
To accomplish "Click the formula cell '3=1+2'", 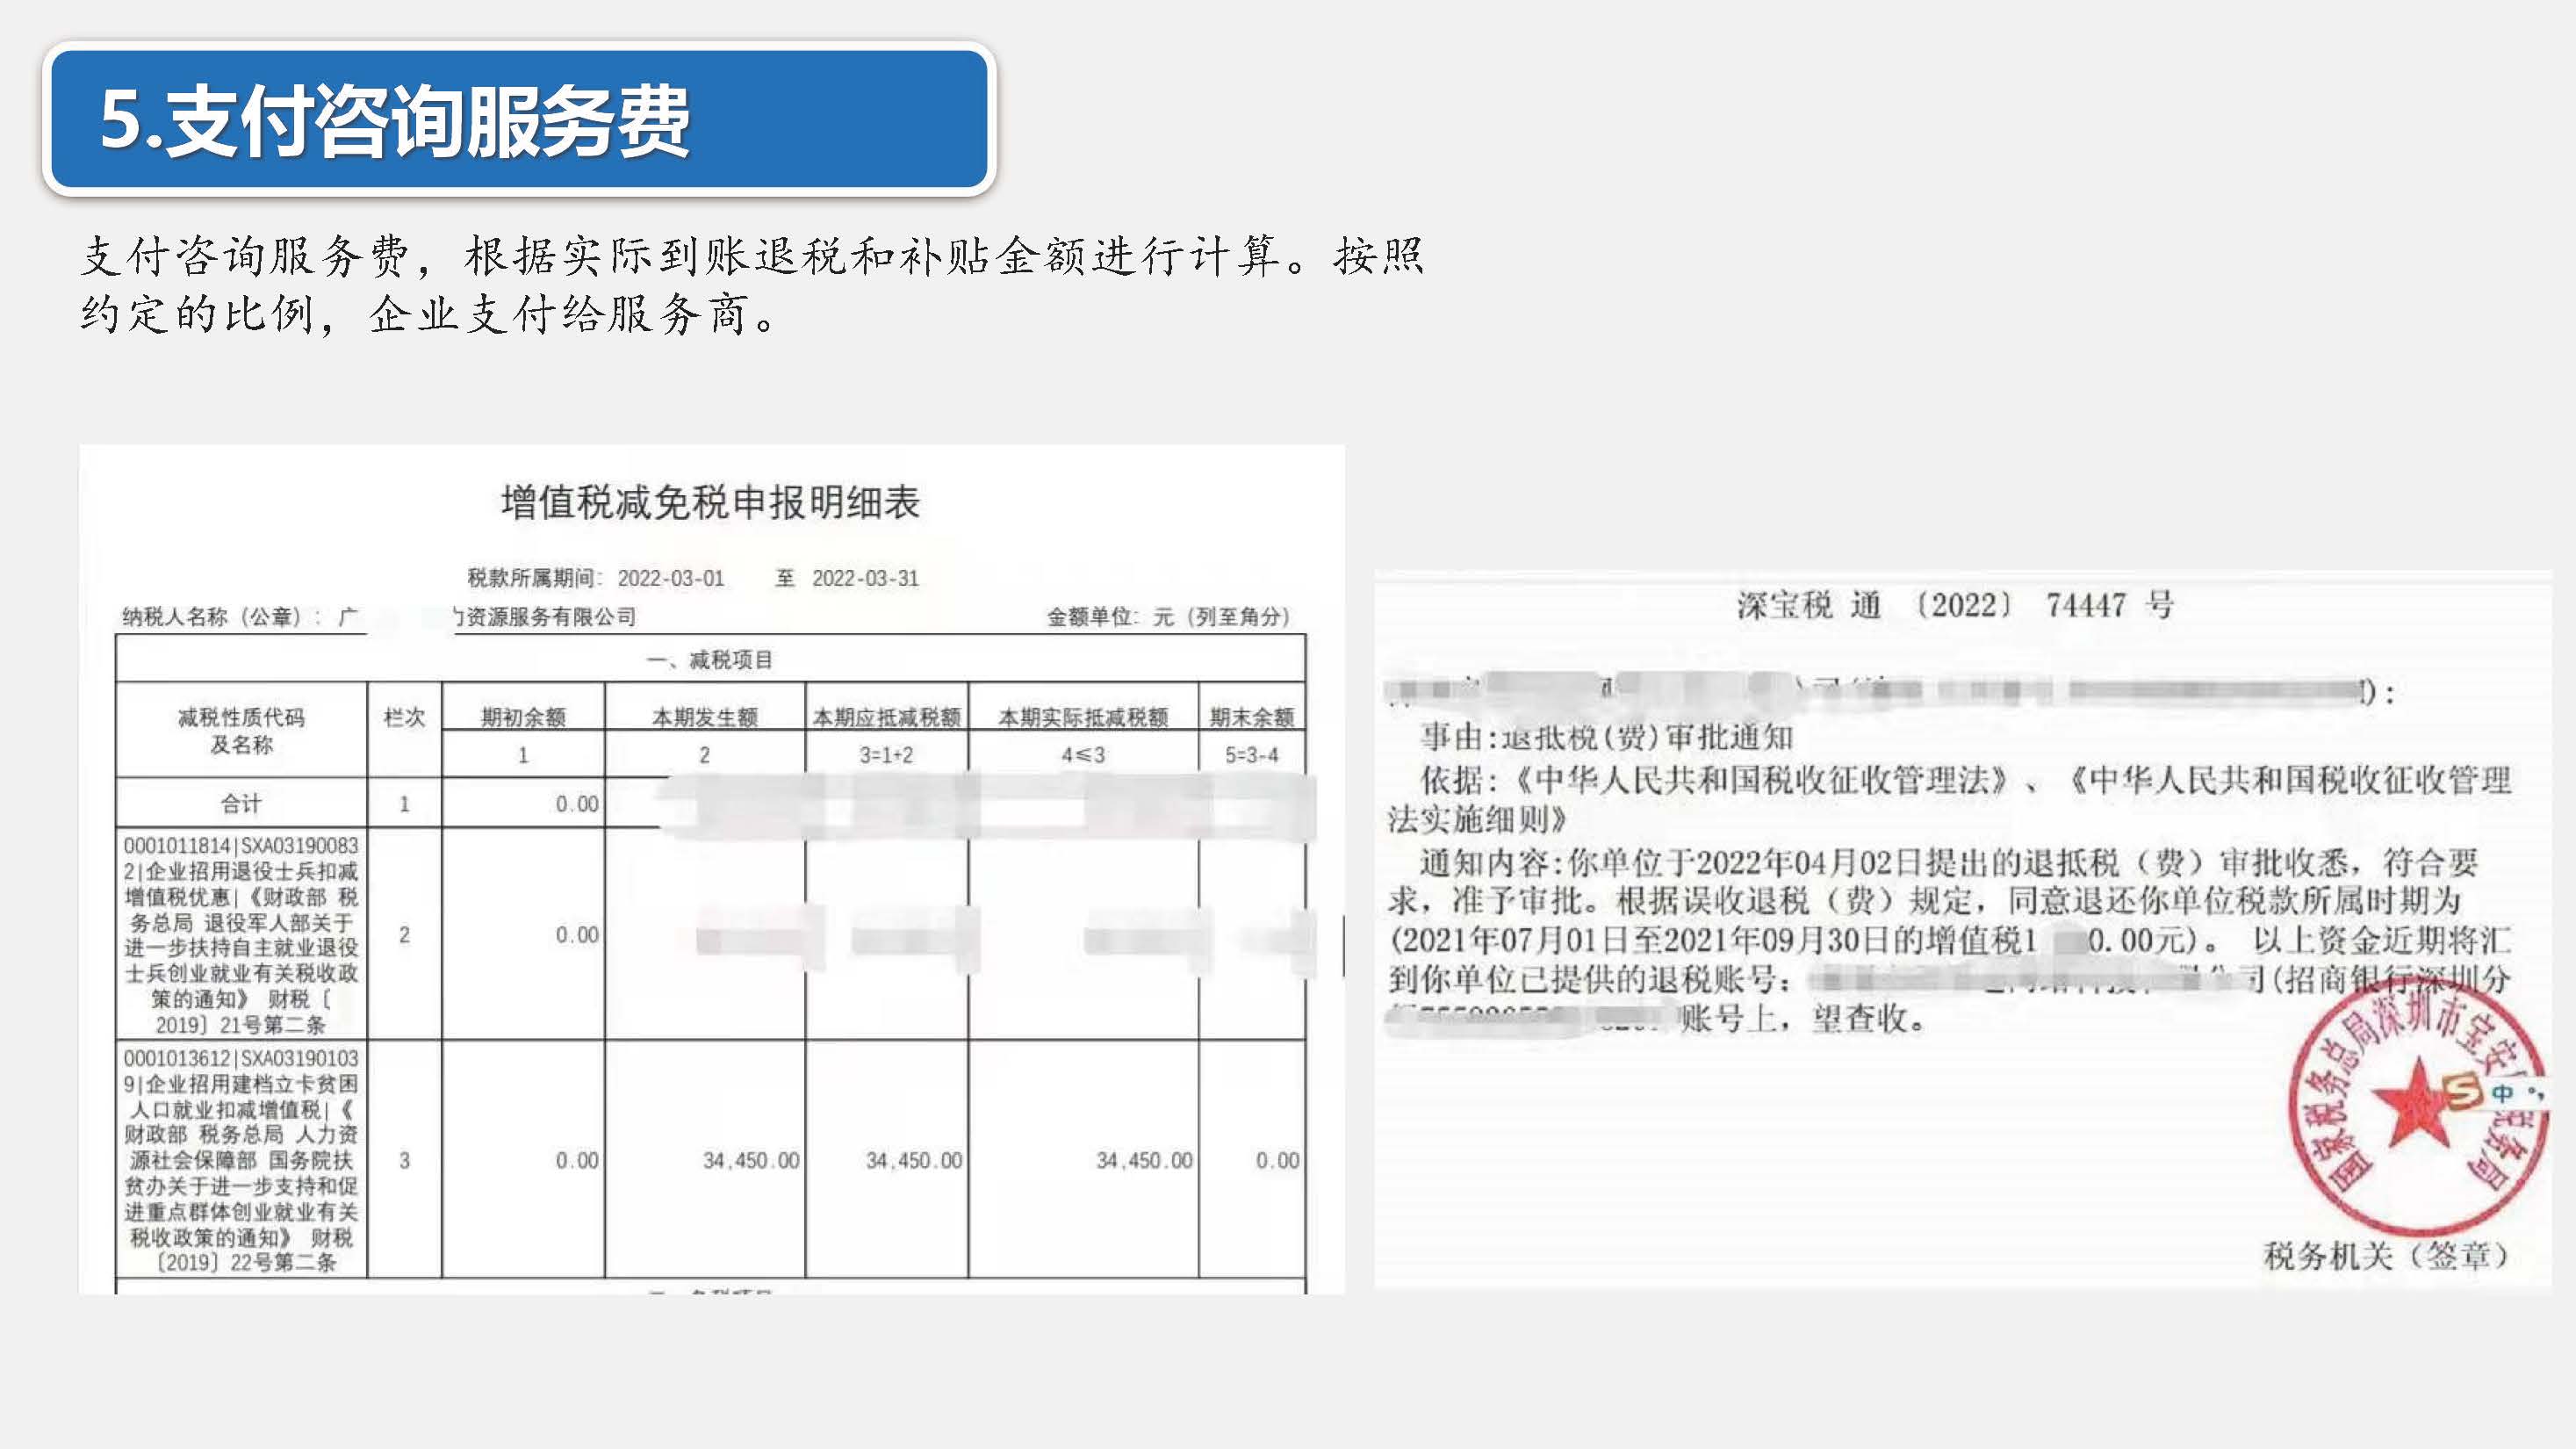I will tap(886, 755).
